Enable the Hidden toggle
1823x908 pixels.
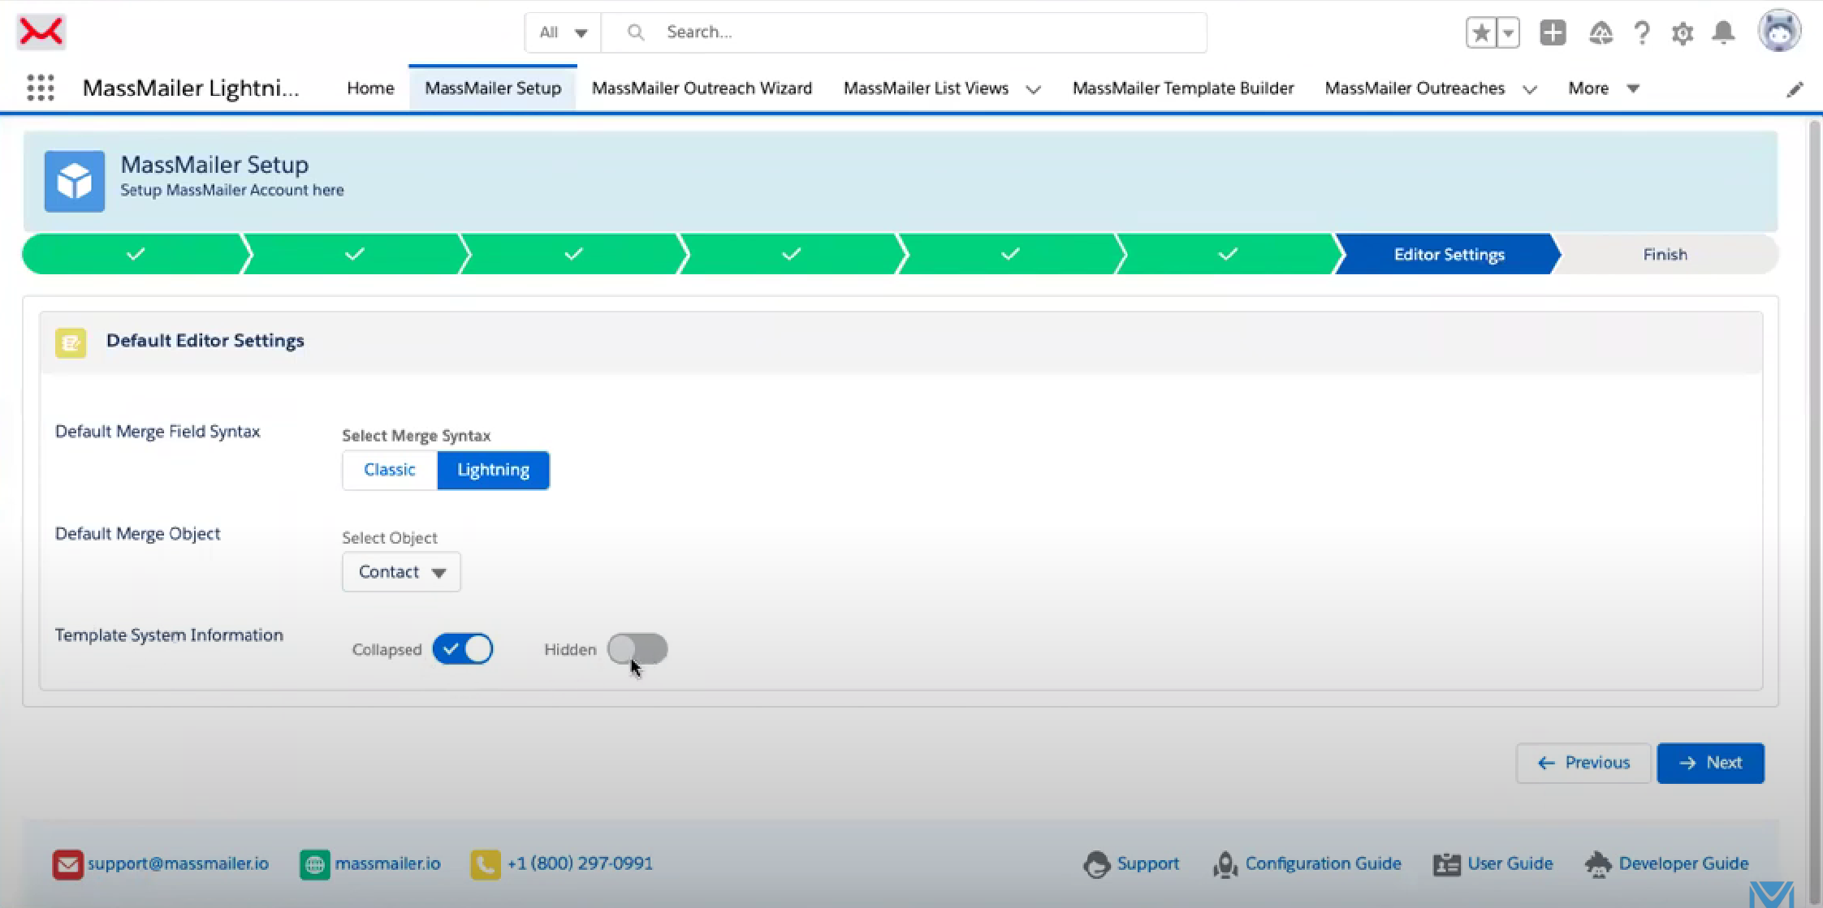point(637,649)
